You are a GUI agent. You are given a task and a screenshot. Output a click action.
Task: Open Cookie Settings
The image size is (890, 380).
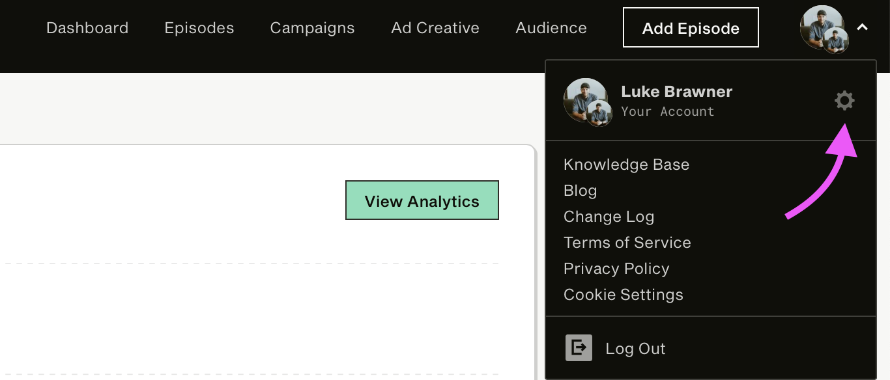click(623, 295)
